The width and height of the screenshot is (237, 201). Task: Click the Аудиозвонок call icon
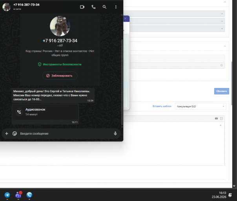tap(19, 112)
